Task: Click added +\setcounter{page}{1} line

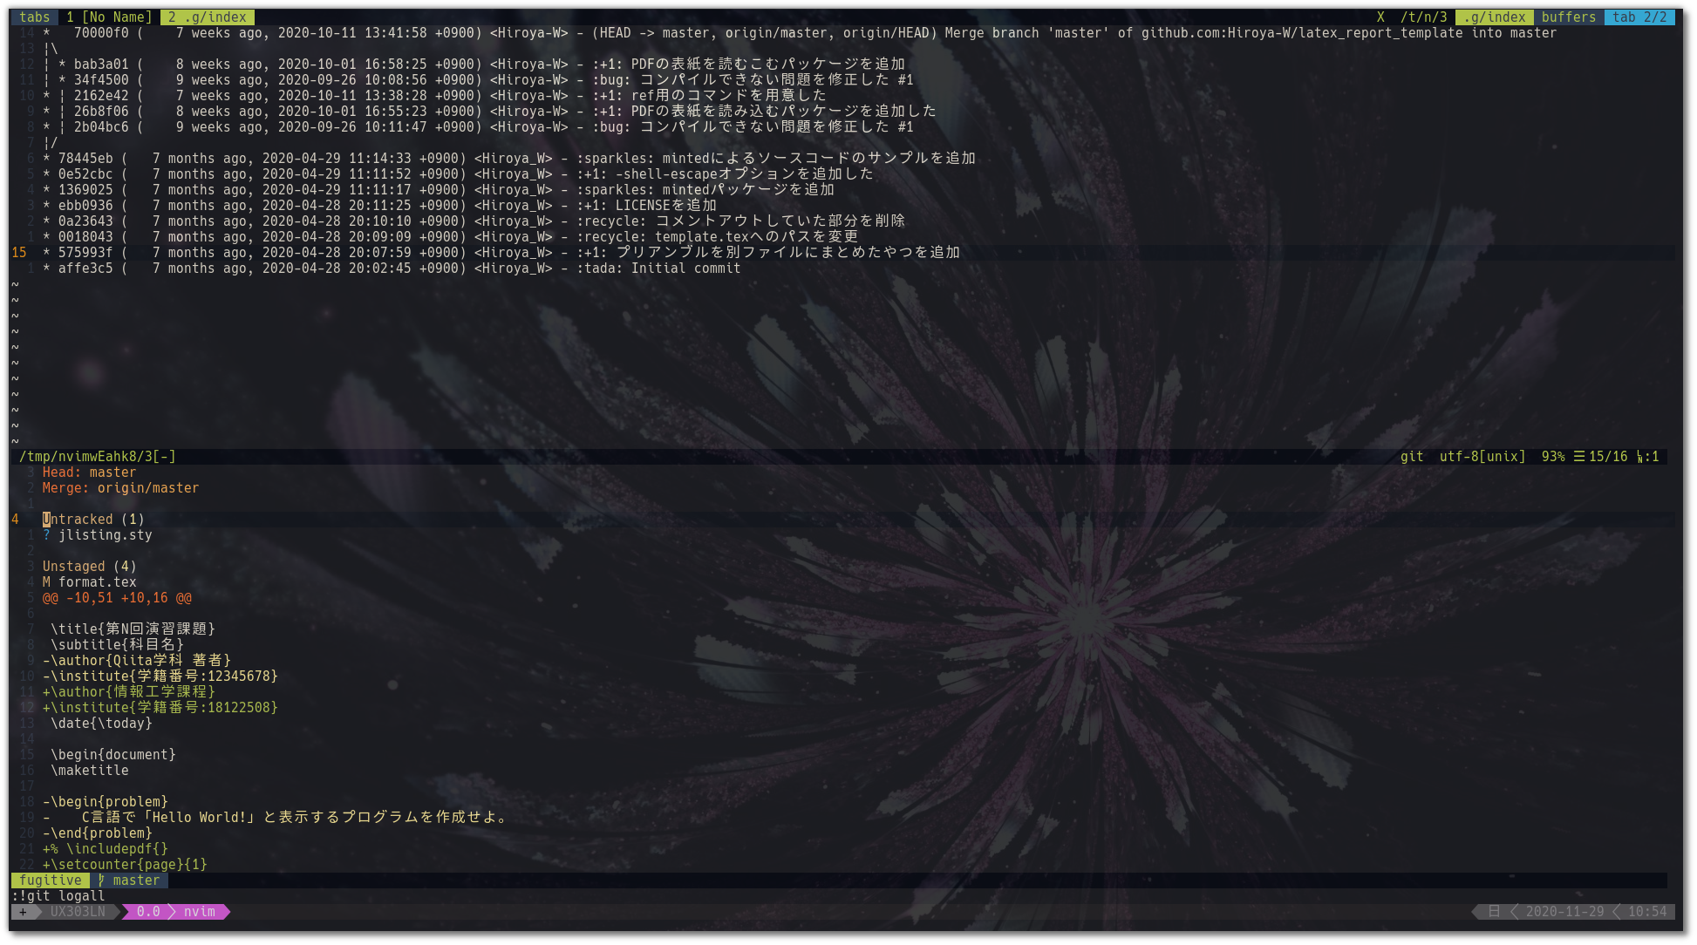Action: [x=125, y=865]
